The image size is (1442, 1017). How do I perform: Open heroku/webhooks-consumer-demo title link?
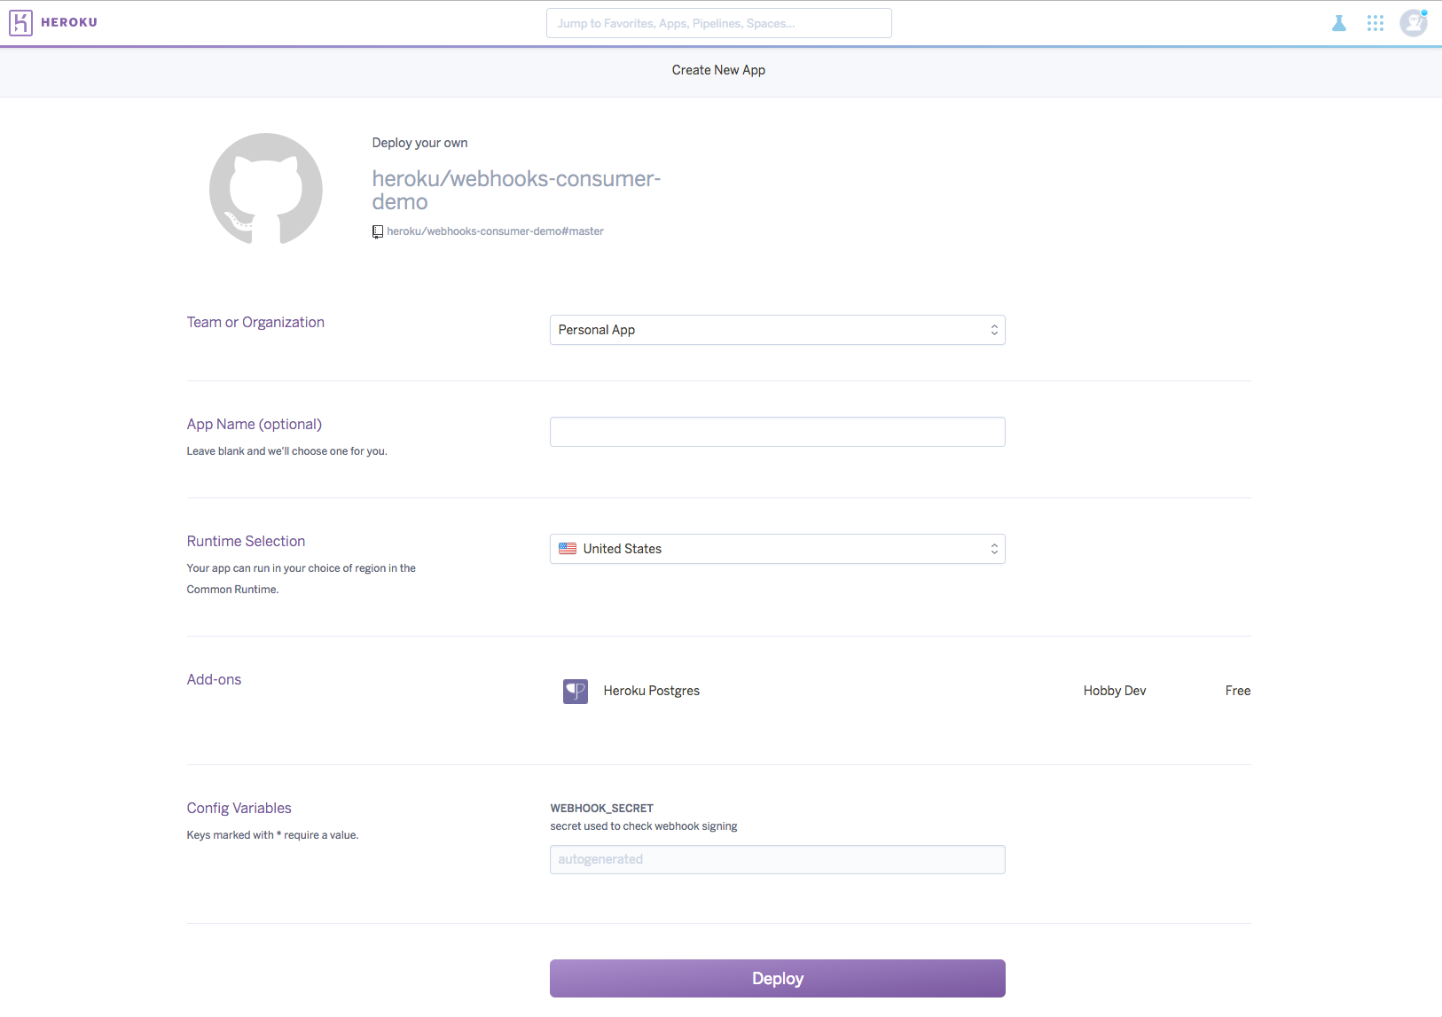point(516,190)
